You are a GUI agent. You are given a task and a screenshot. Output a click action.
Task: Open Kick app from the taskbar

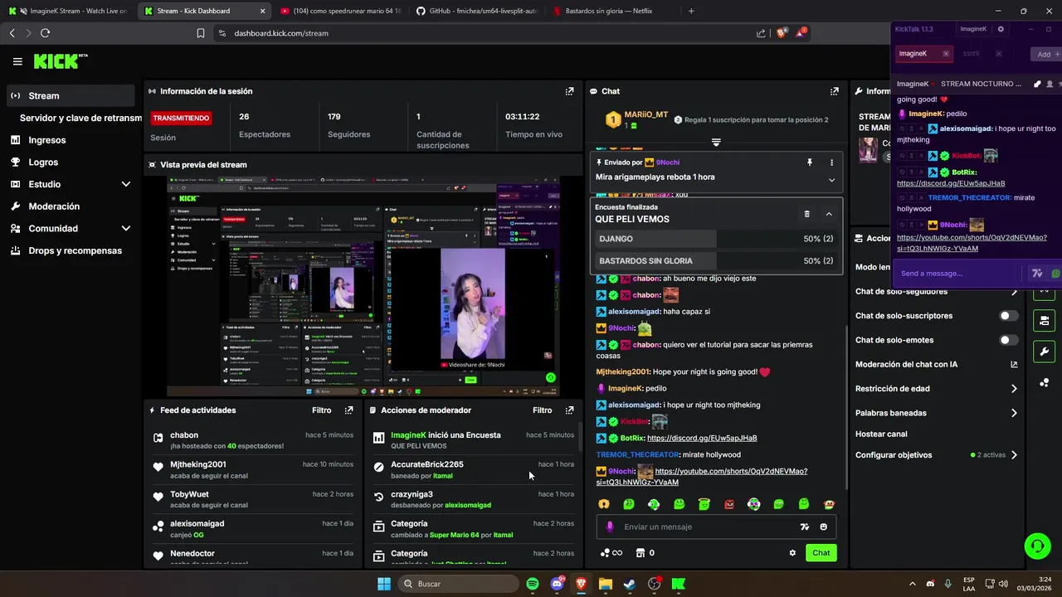pos(678,584)
